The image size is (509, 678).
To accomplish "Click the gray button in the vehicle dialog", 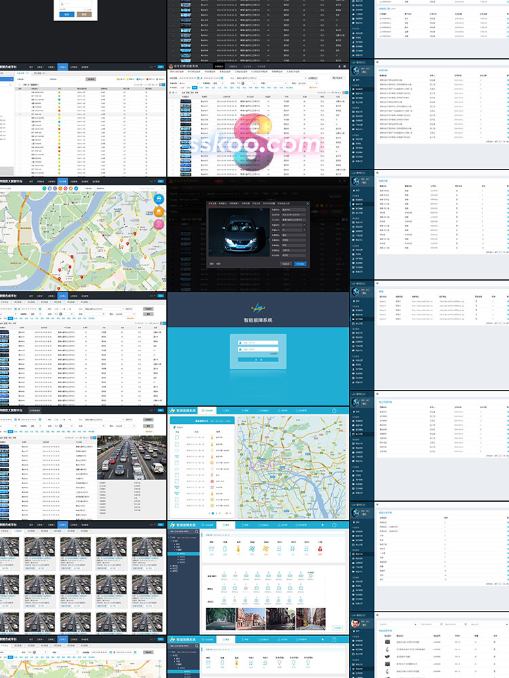I will pyautogui.click(x=286, y=264).
